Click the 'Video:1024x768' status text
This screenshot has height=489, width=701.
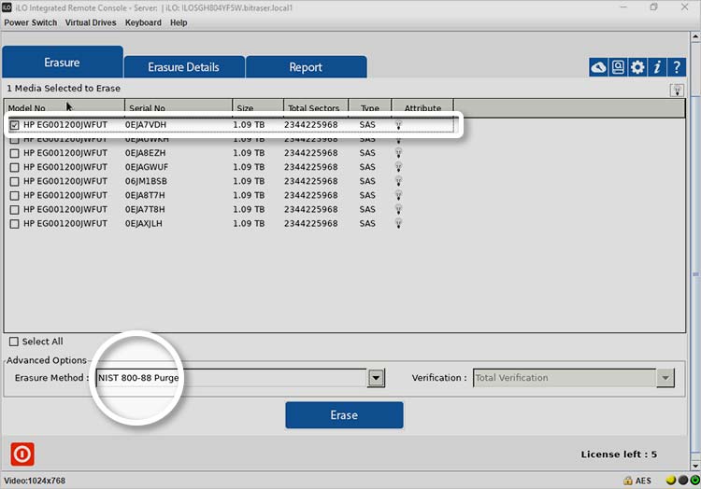point(35,481)
